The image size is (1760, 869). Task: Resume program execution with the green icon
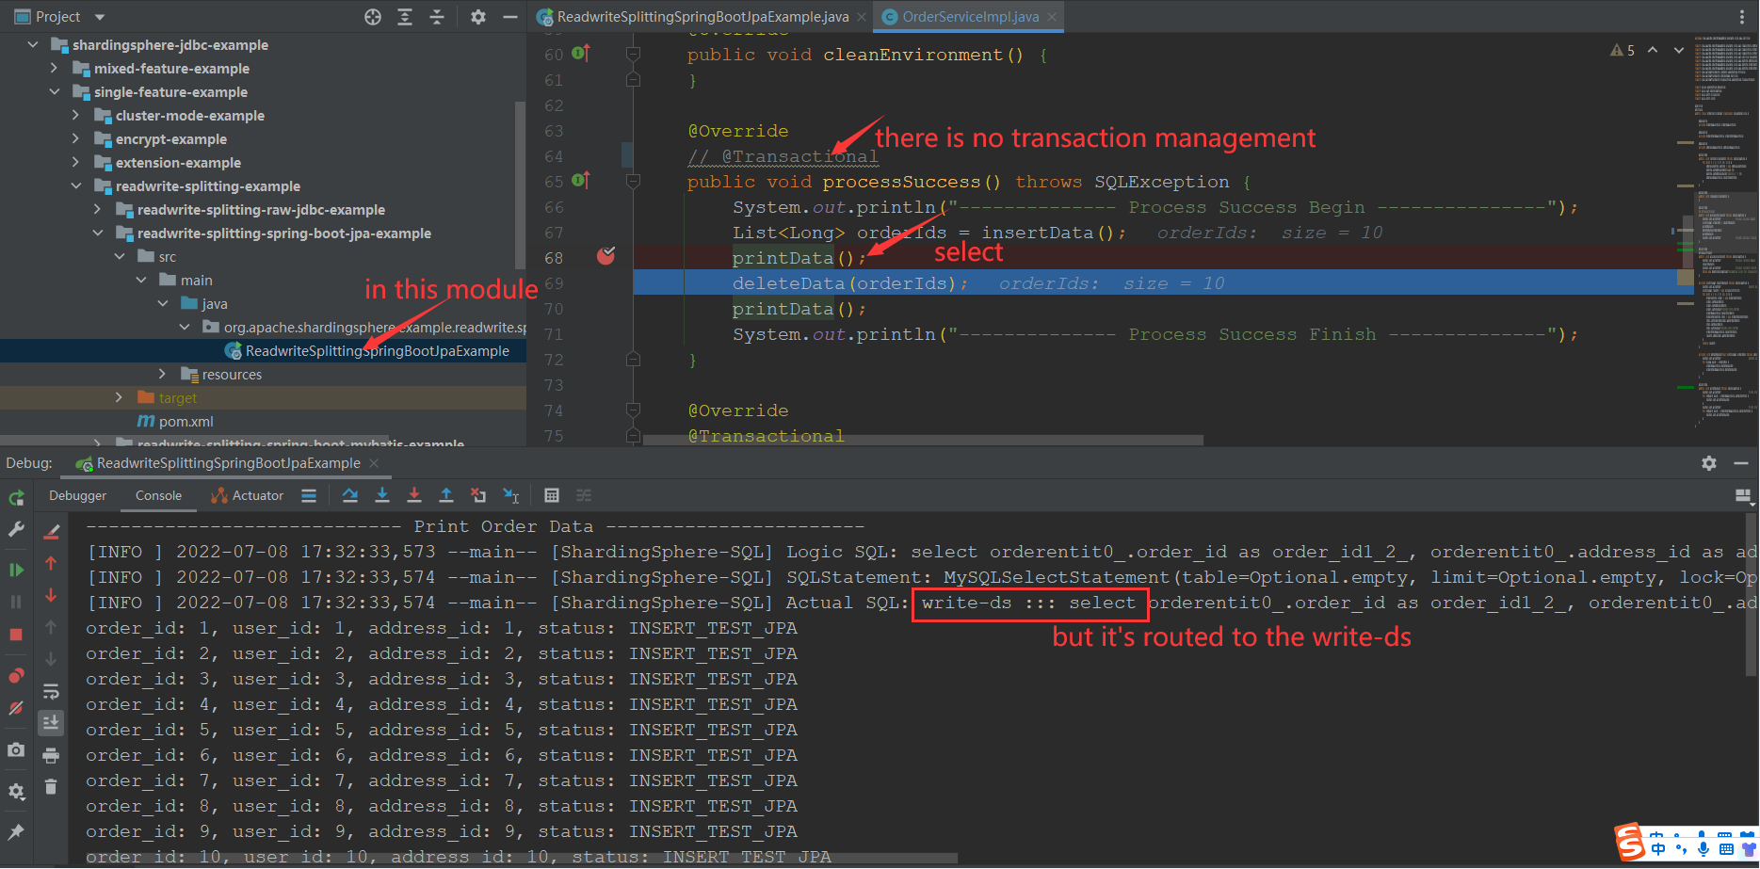coord(16,570)
